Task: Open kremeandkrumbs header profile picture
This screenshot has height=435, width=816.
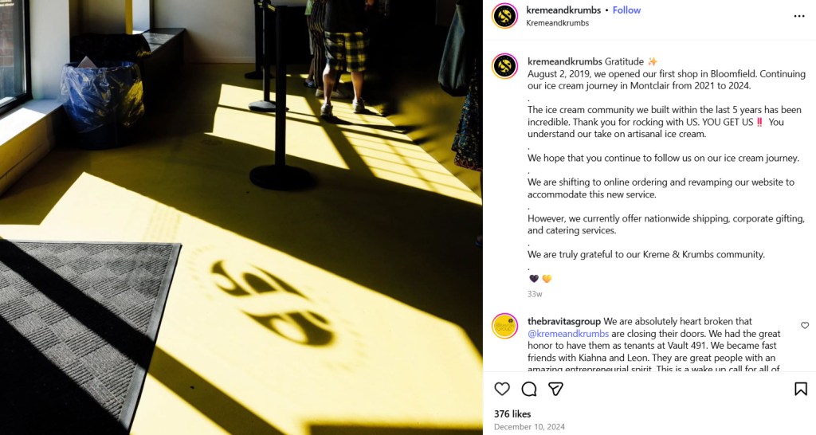Action: [504, 16]
